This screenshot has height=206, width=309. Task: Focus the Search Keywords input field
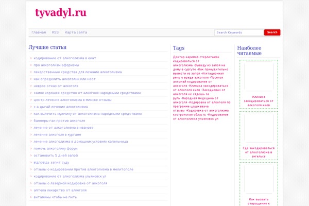239,32
